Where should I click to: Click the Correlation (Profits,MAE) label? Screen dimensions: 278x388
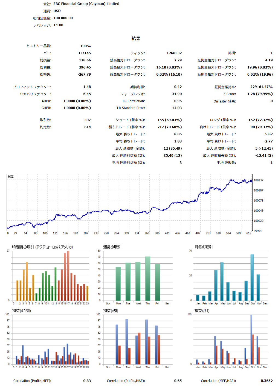coord(126,381)
